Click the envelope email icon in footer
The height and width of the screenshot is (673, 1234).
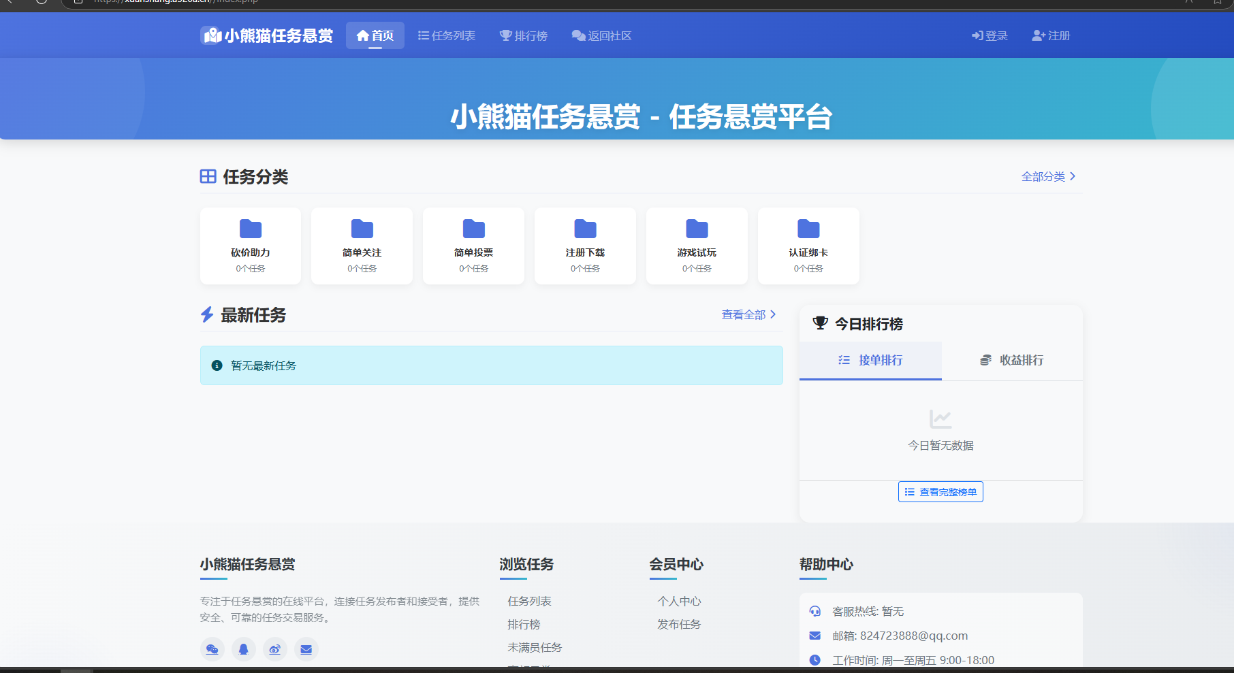306,649
